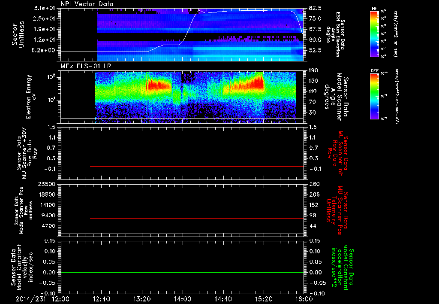This screenshot has height=304, width=439.
Task: Click the "MU Scanner +30V Raw Data" axis label
Action: click(x=27, y=153)
